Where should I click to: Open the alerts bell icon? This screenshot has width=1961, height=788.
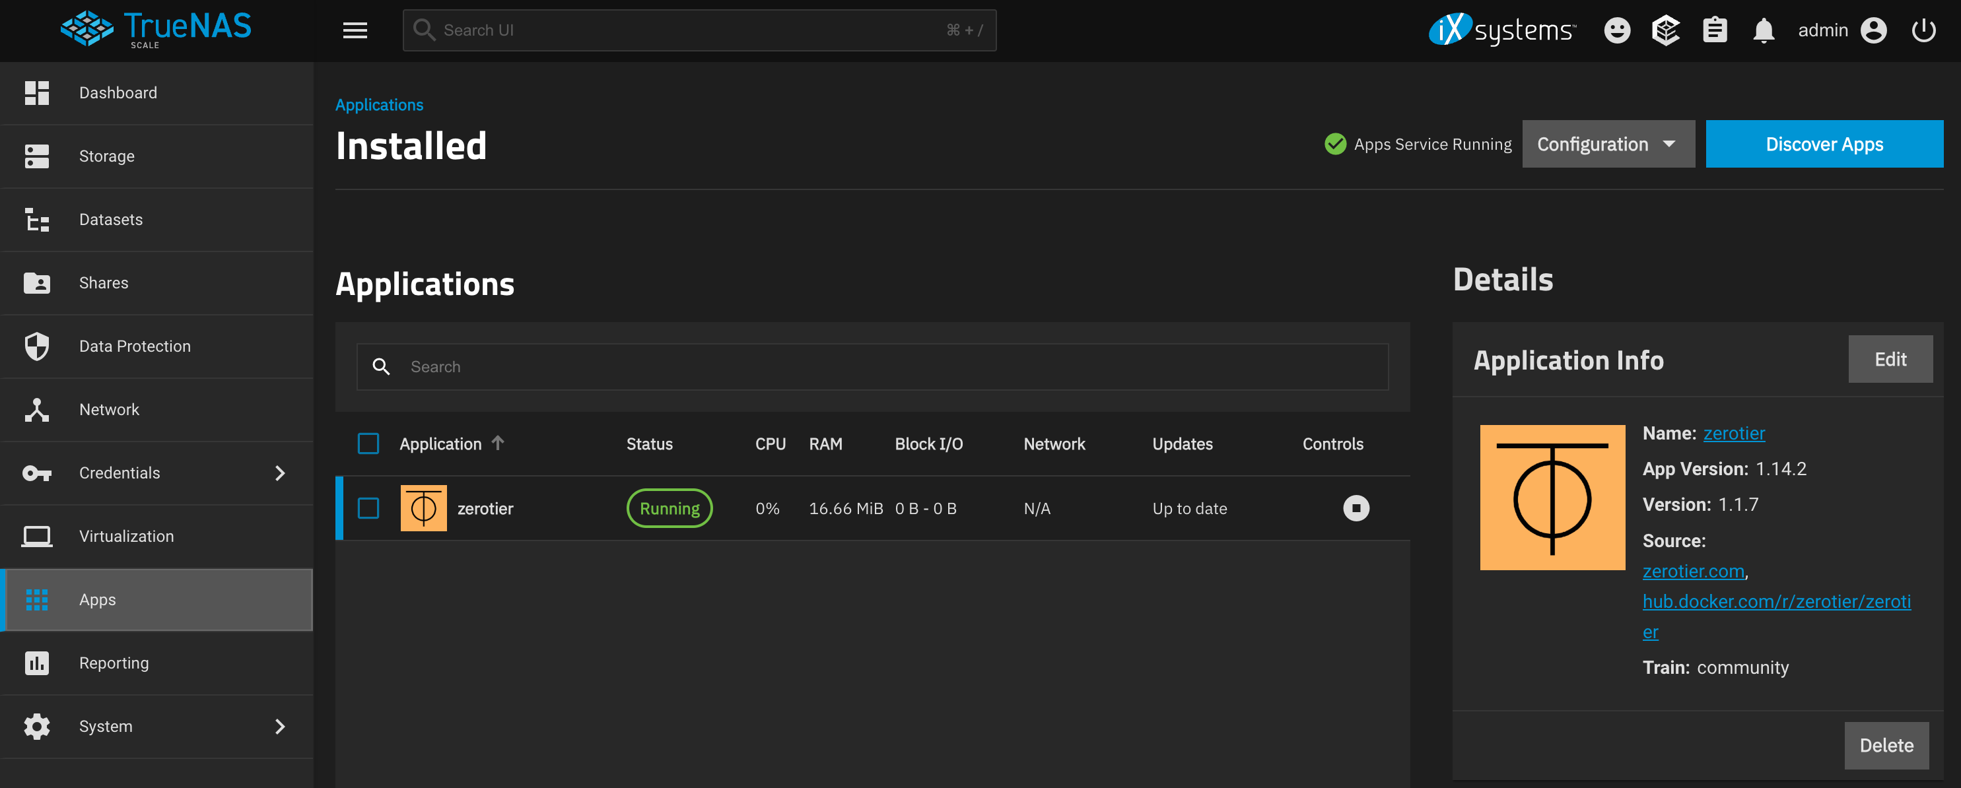tap(1763, 30)
